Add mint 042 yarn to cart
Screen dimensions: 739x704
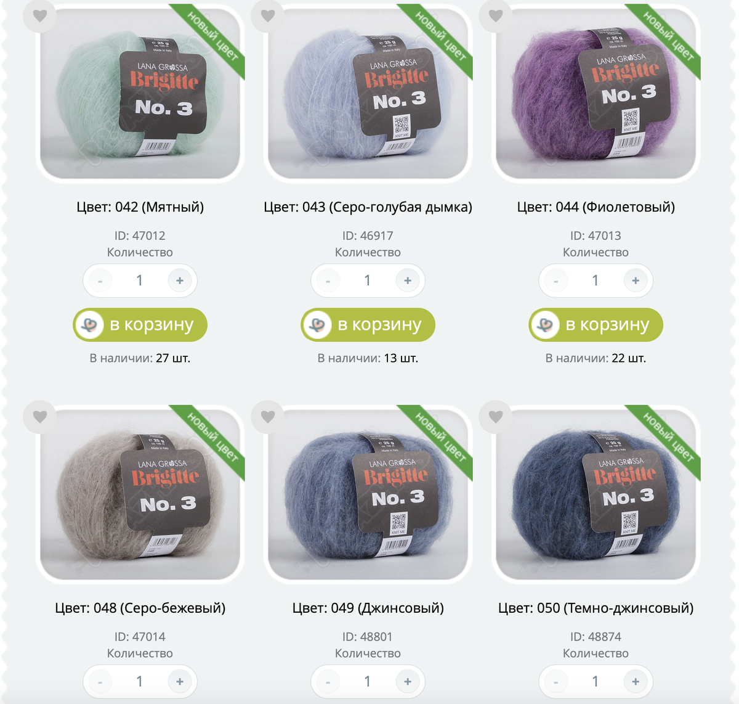pyautogui.click(x=140, y=325)
